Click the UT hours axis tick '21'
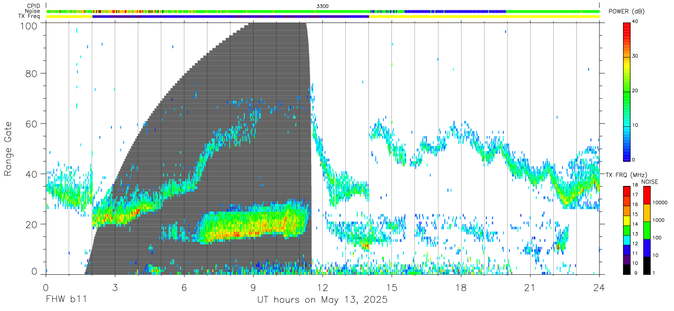 pyautogui.click(x=530, y=287)
